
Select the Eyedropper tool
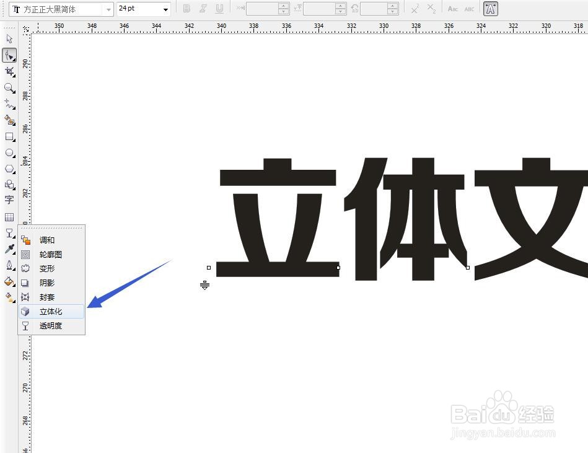tap(9, 249)
